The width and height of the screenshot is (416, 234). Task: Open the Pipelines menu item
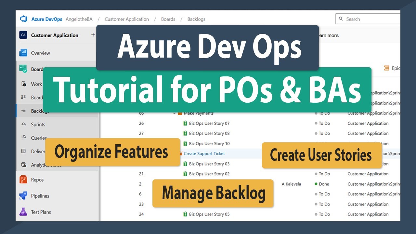[x=40, y=196]
